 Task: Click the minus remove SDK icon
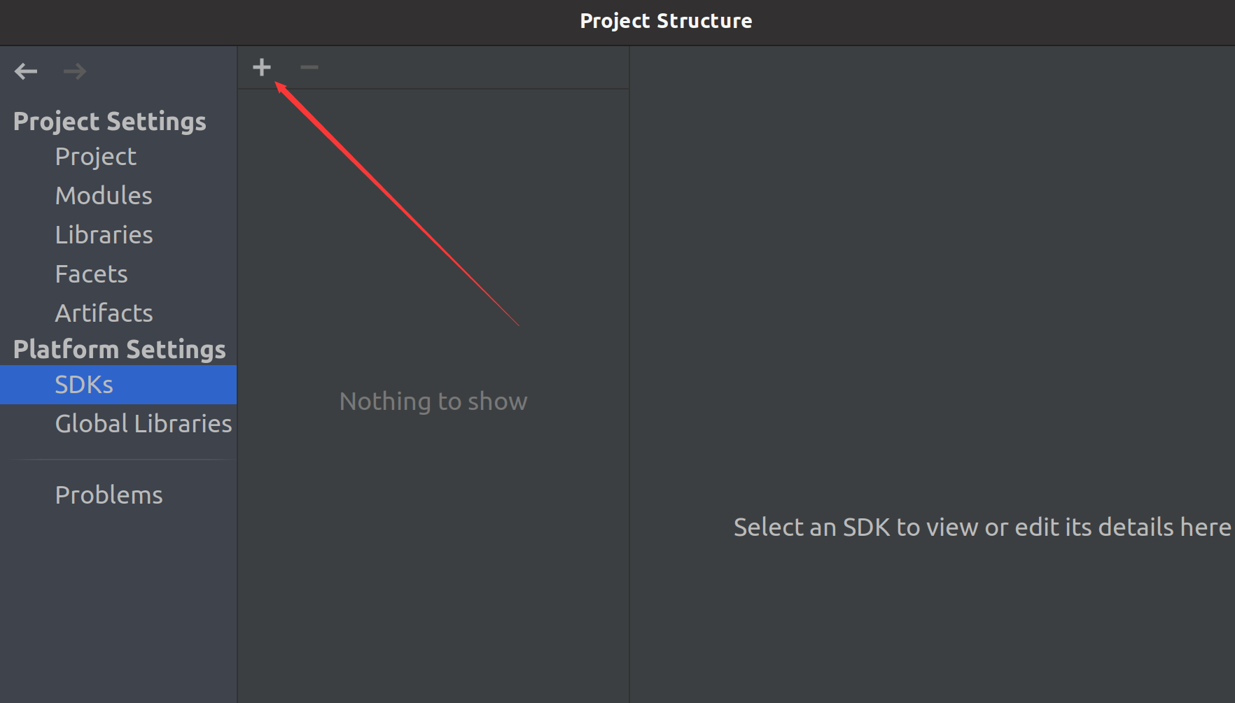click(309, 67)
